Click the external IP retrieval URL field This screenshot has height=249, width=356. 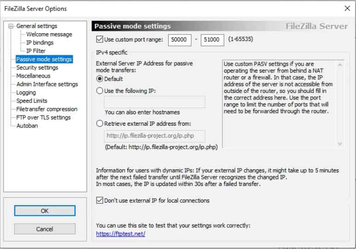tap(154, 136)
